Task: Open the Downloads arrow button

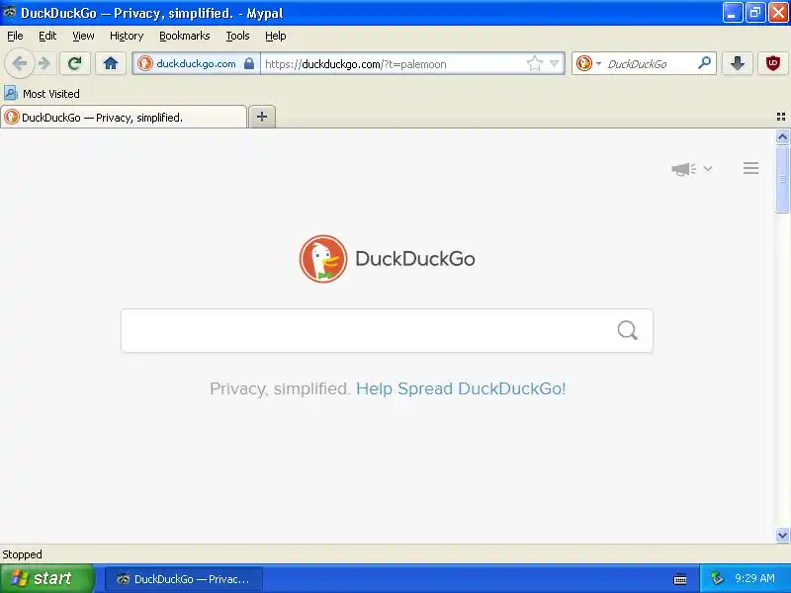Action: click(738, 63)
